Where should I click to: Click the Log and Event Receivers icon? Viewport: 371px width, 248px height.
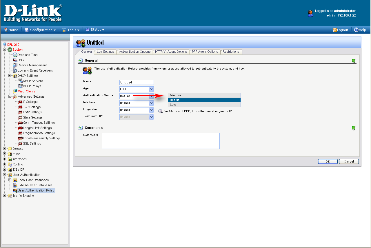pos(15,70)
